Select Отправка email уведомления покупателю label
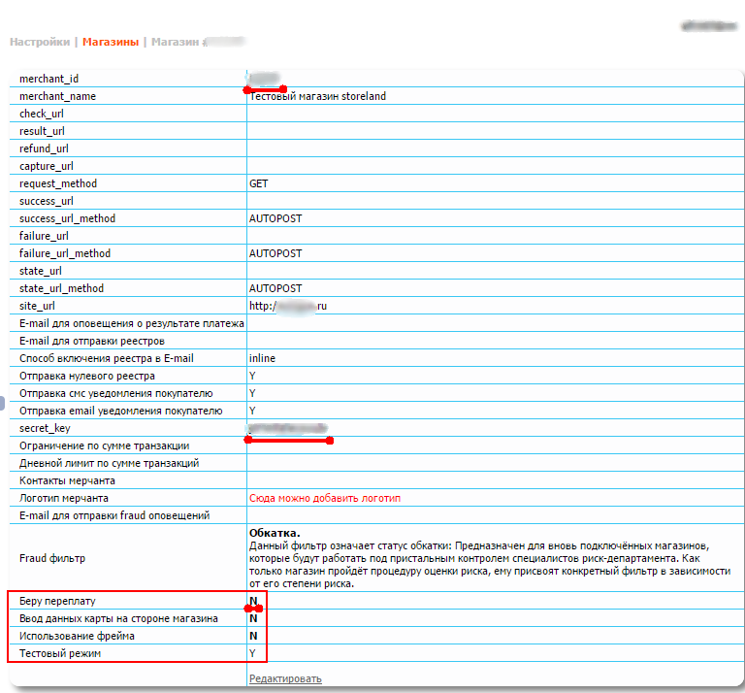Screen dimensions: 745x693 click(120, 412)
